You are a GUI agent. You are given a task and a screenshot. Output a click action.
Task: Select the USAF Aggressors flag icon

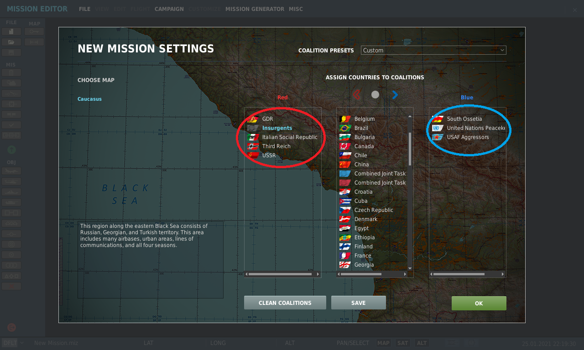coord(438,137)
